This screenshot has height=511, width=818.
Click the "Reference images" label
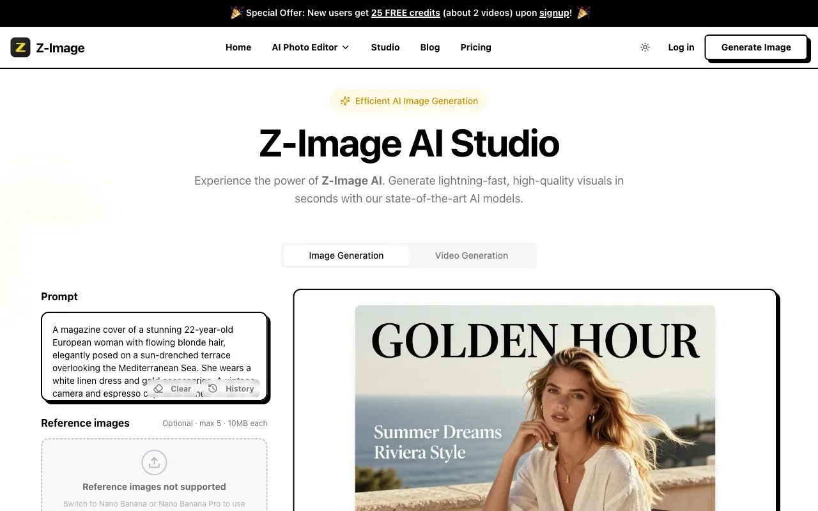85,423
